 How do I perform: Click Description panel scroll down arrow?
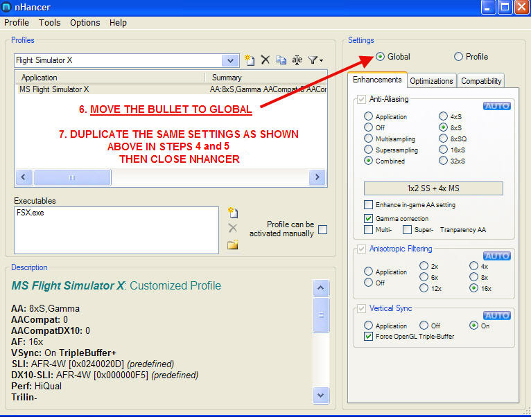coord(321,396)
